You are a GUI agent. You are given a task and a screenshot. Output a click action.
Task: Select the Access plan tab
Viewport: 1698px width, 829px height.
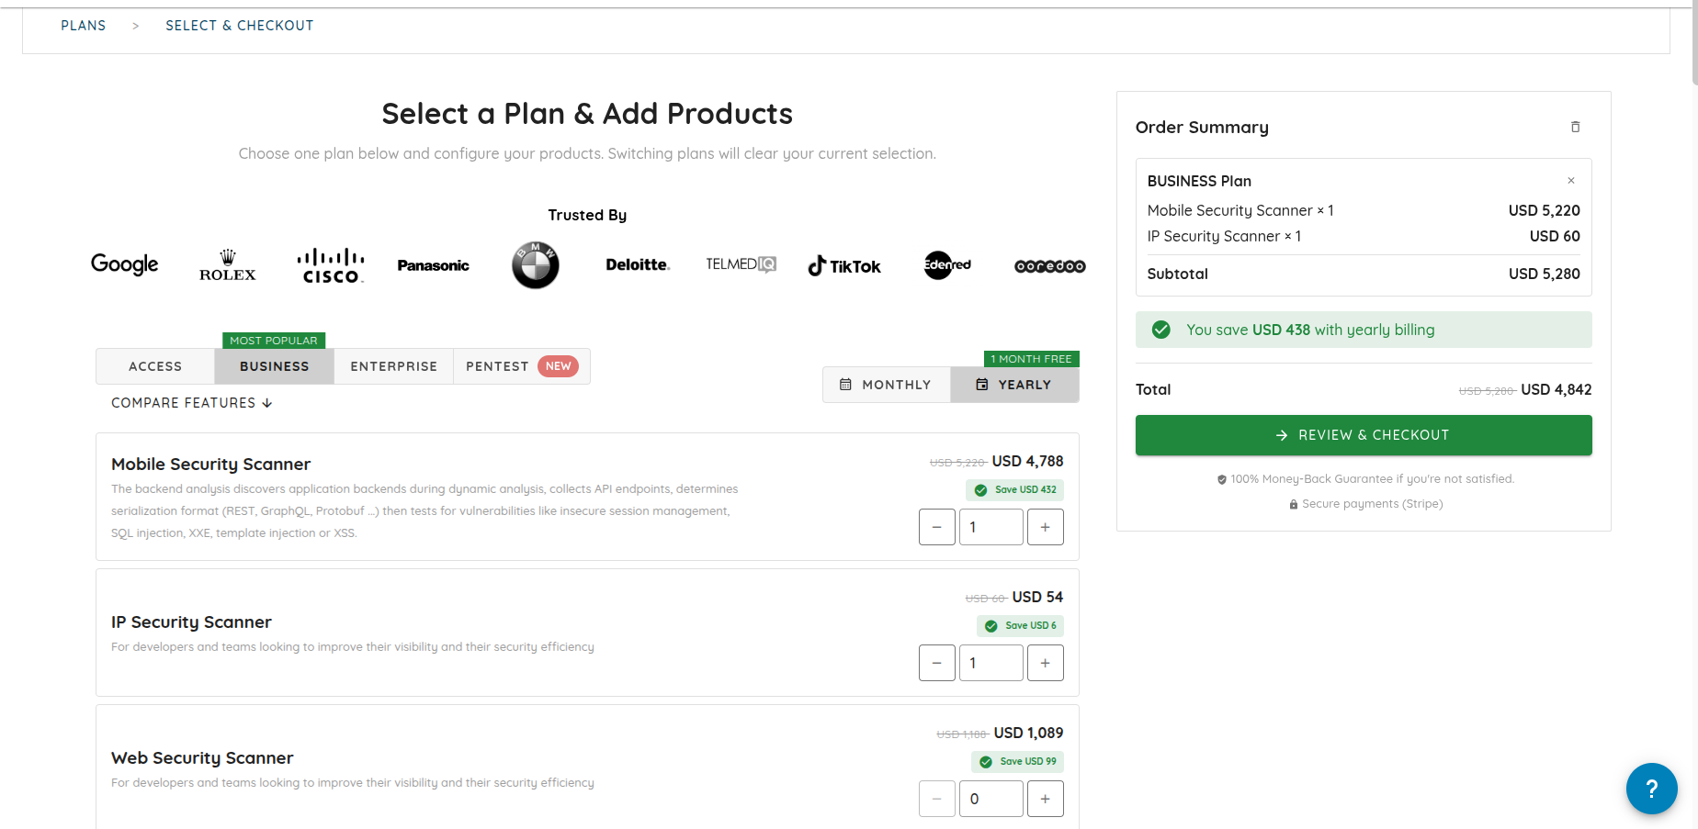point(155,366)
